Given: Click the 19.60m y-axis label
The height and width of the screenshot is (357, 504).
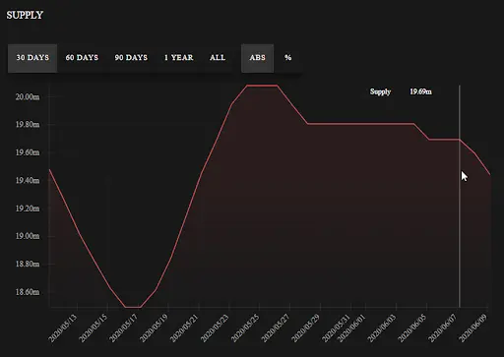Looking at the screenshot, I should (28, 152).
